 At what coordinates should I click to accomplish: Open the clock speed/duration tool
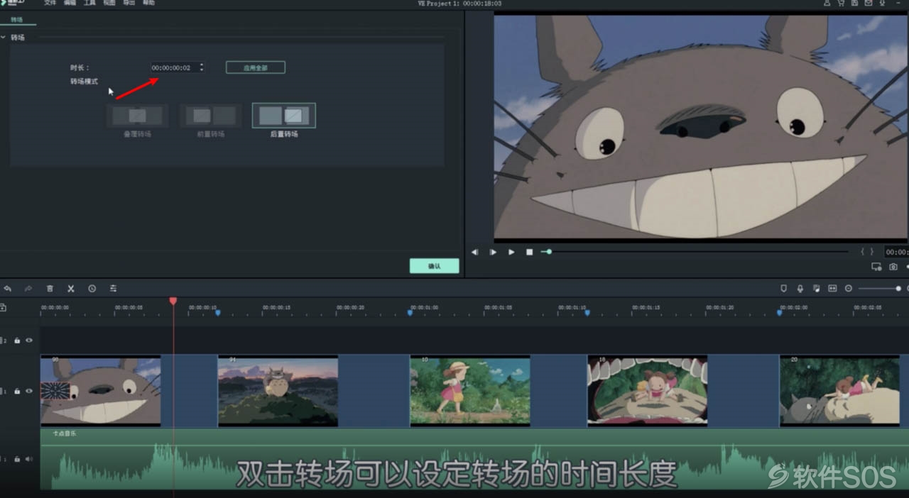[92, 289]
